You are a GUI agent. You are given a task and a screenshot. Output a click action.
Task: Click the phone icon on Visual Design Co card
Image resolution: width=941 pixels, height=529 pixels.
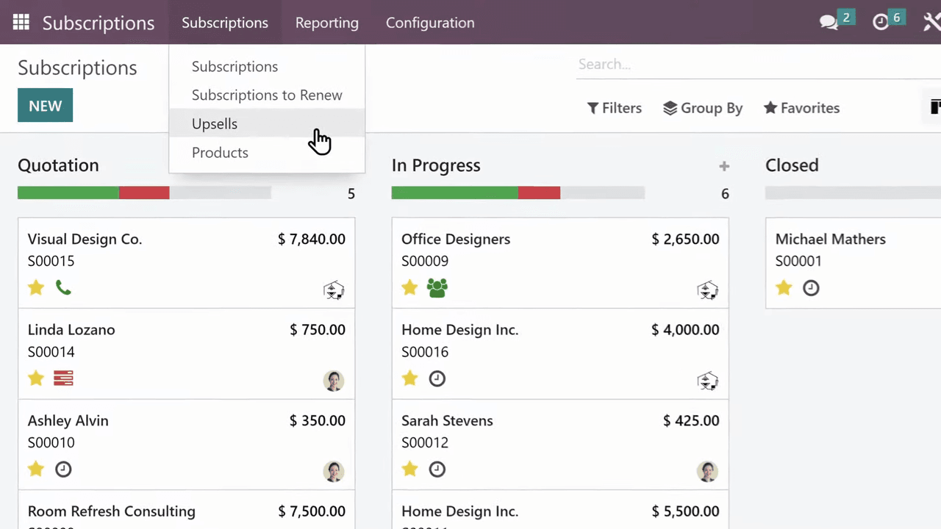click(63, 287)
